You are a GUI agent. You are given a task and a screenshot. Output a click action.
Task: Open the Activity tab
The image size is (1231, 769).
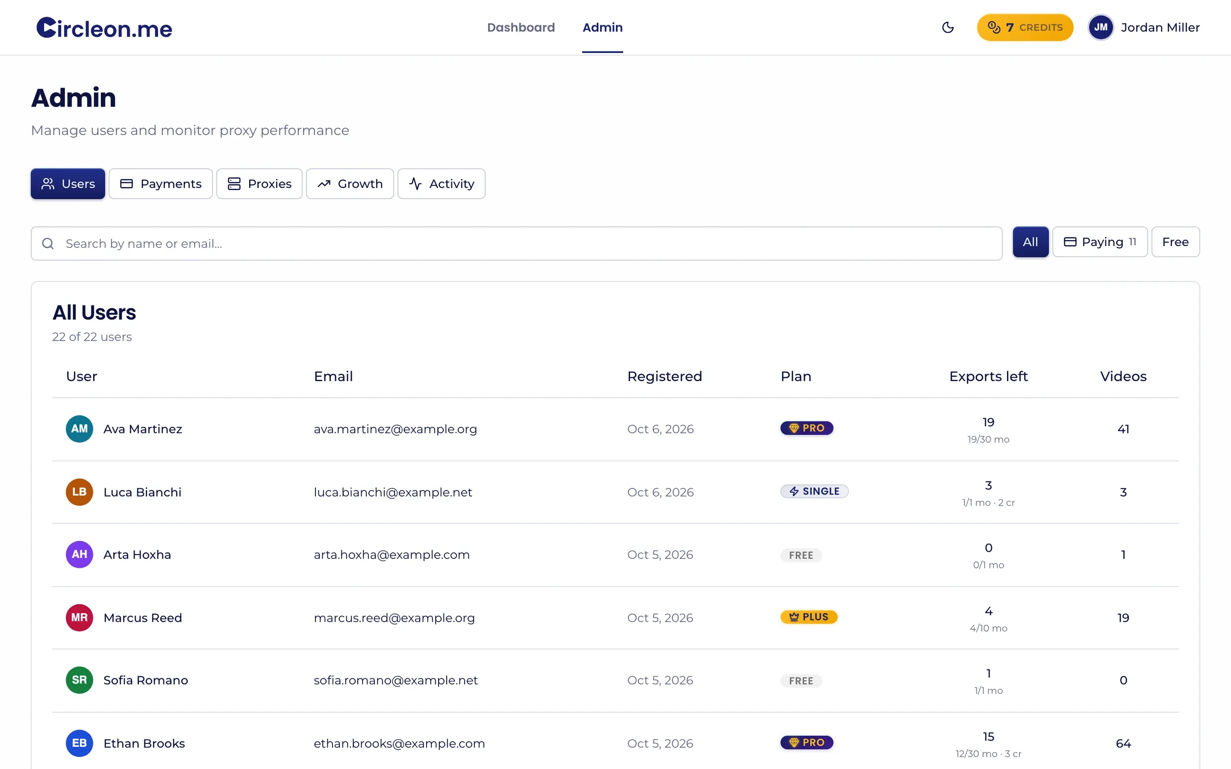(441, 184)
